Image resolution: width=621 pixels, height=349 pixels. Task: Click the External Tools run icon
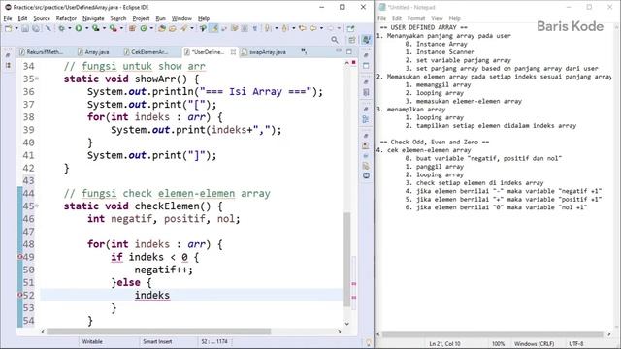point(114,28)
